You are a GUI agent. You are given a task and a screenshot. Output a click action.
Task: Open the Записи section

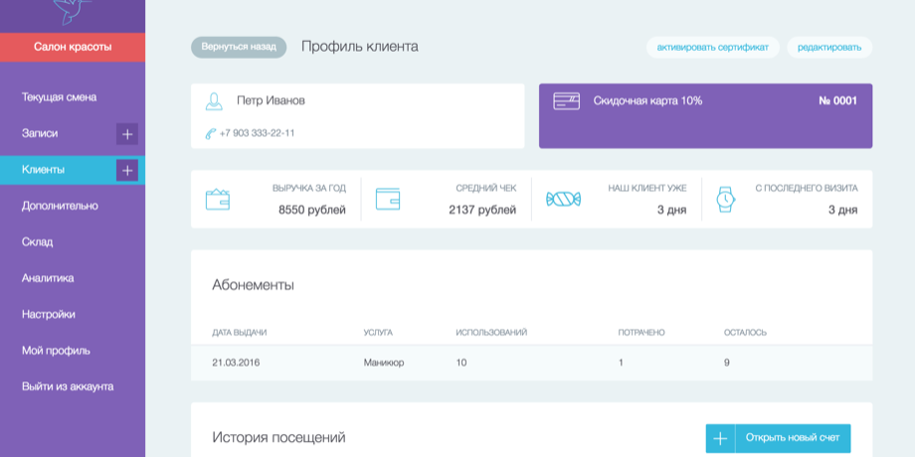pyautogui.click(x=40, y=133)
